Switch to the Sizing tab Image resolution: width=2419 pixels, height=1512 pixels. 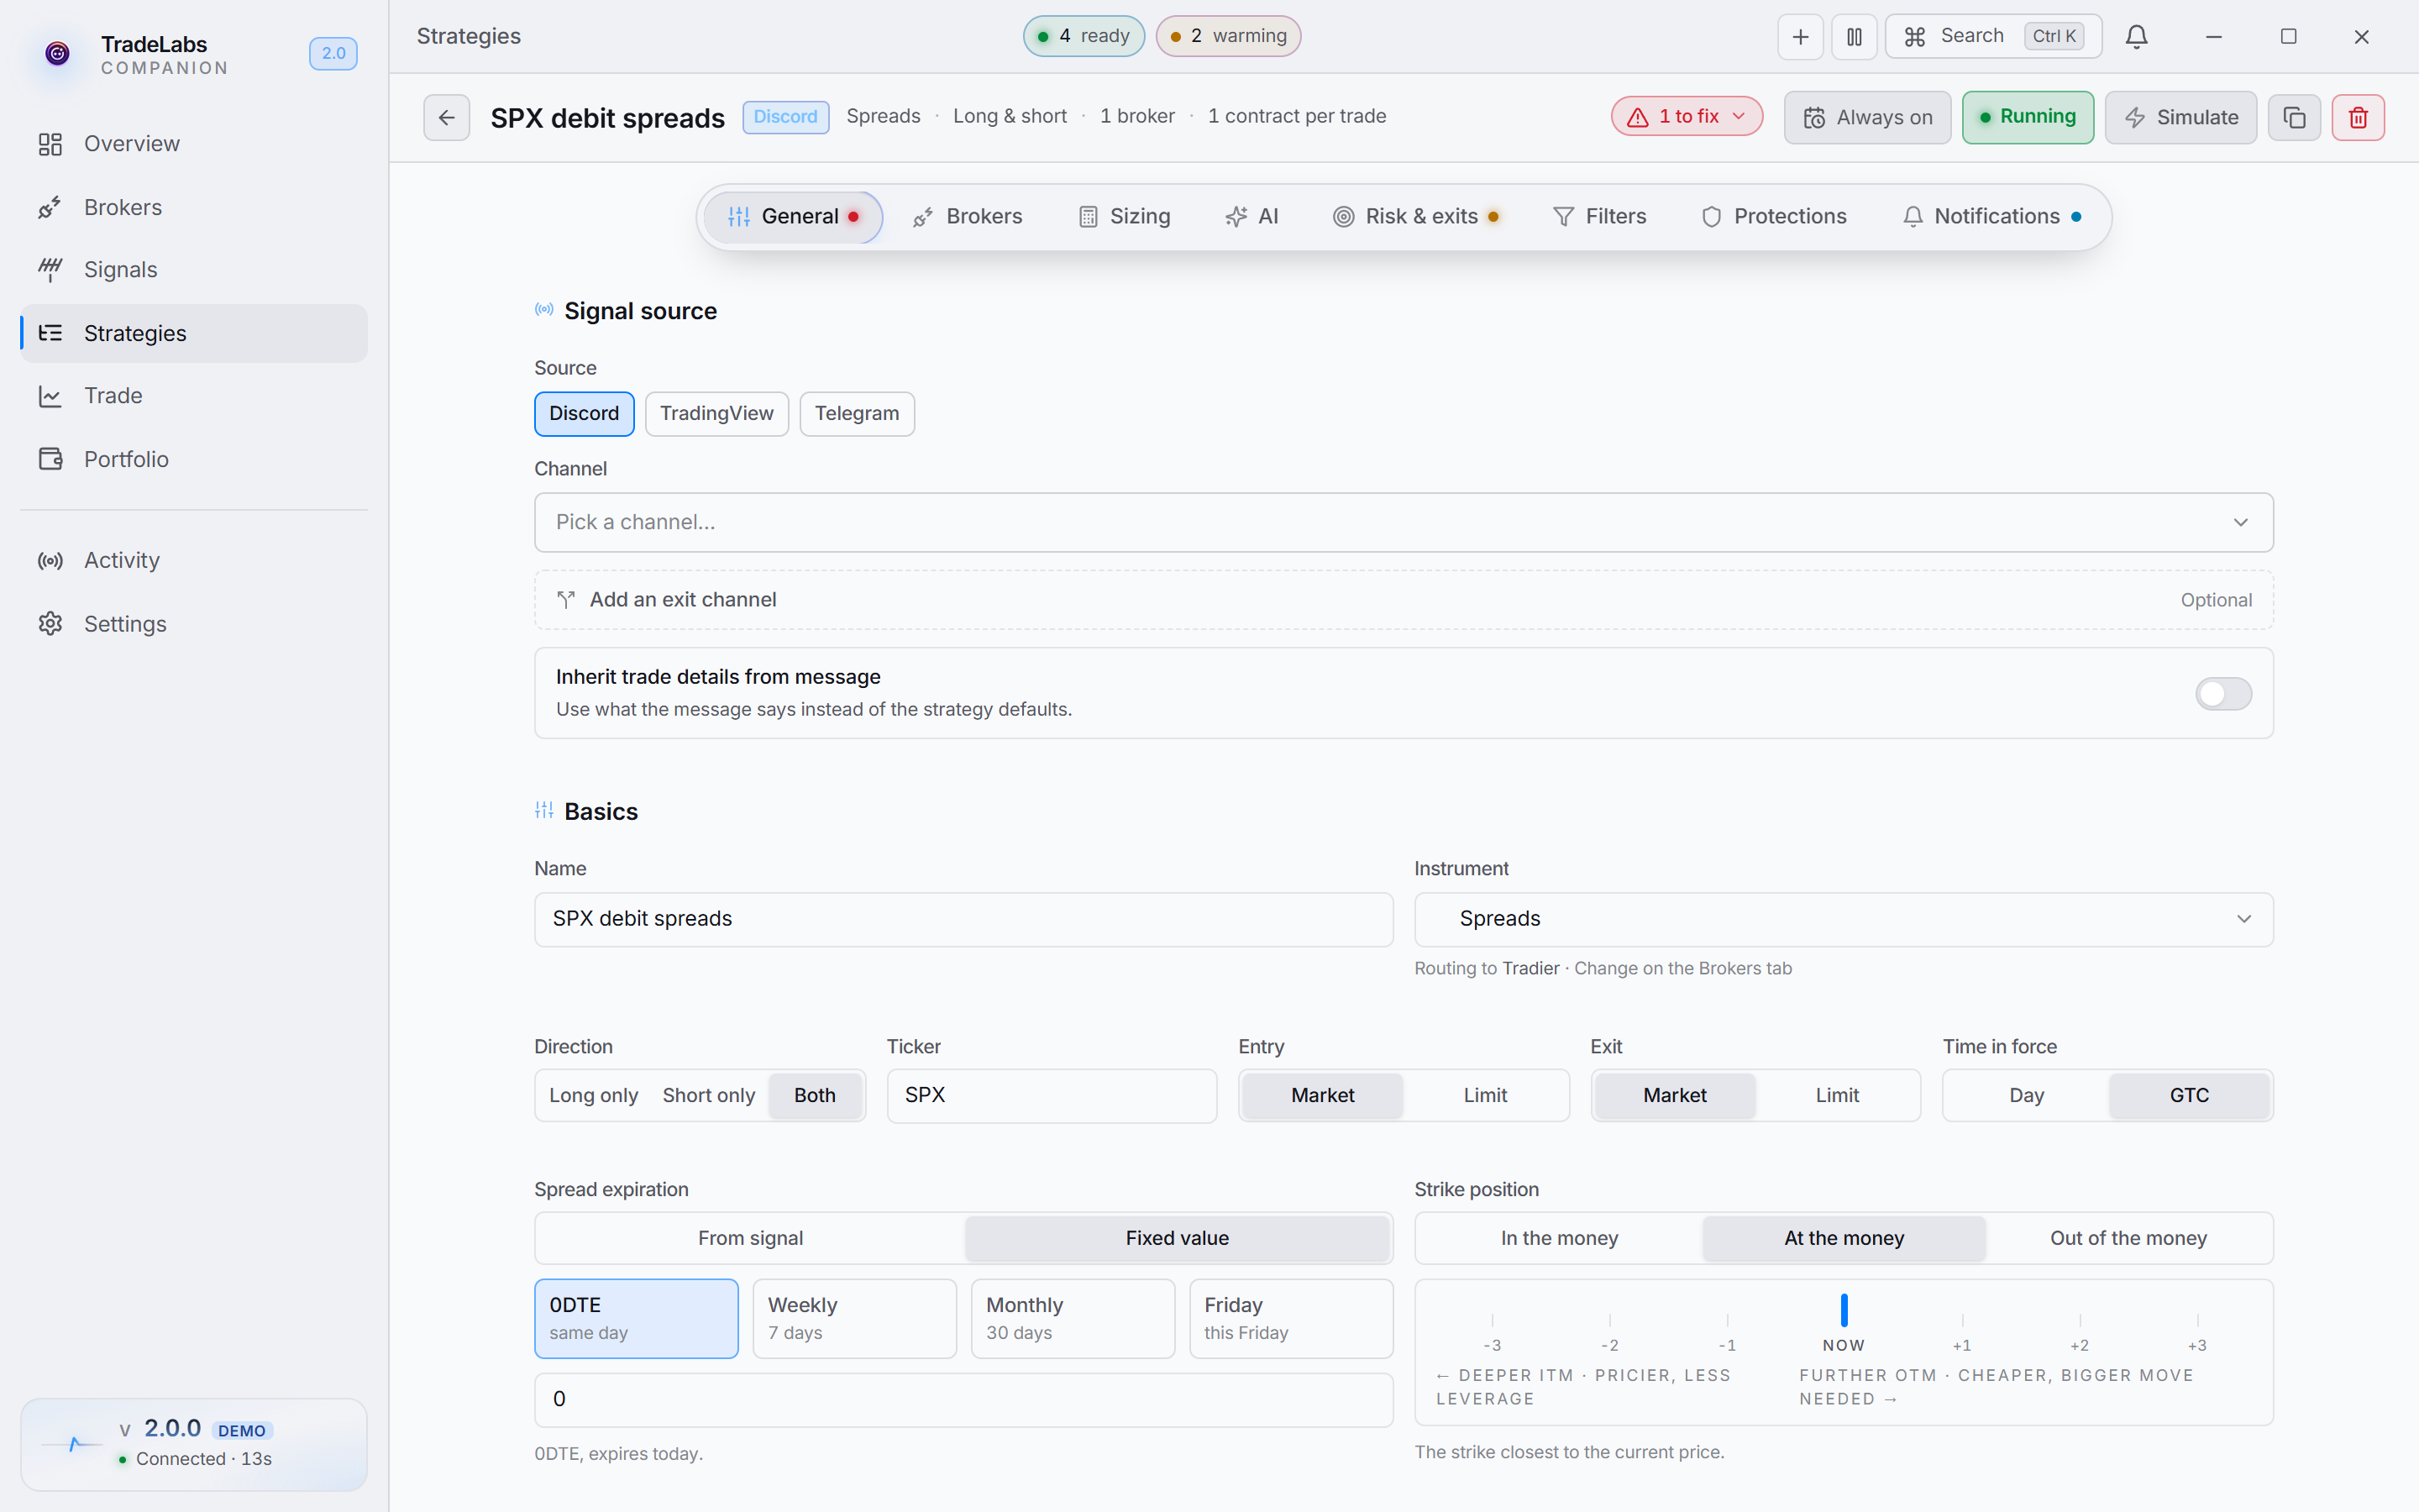click(1125, 217)
